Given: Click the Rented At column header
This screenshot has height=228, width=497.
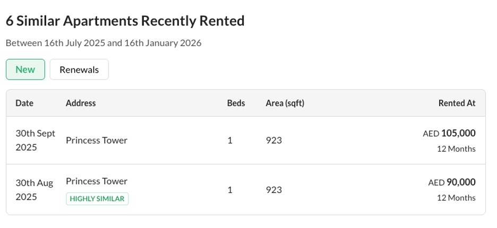Looking at the screenshot, I should click(457, 103).
